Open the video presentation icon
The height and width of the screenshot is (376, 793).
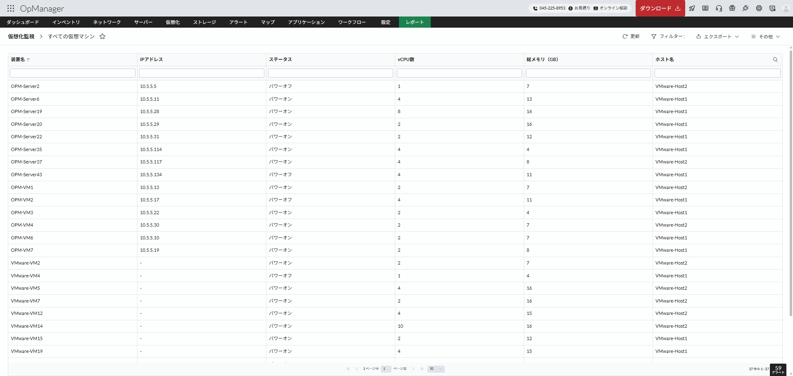705,8
